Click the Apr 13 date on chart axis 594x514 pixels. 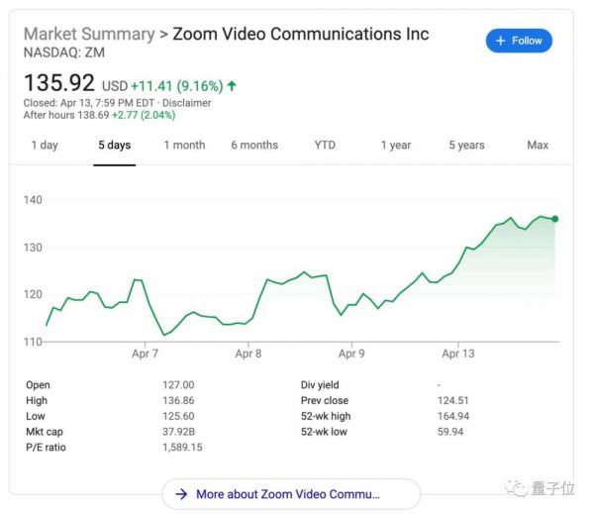458,354
